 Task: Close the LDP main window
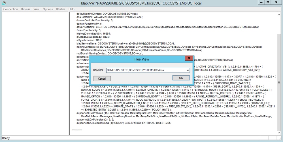[276, 2]
